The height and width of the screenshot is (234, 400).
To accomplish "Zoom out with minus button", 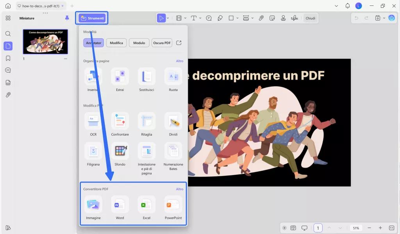I will pyautogui.click(x=369, y=228).
